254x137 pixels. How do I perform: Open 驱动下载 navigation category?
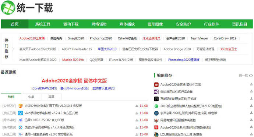(71, 24)
